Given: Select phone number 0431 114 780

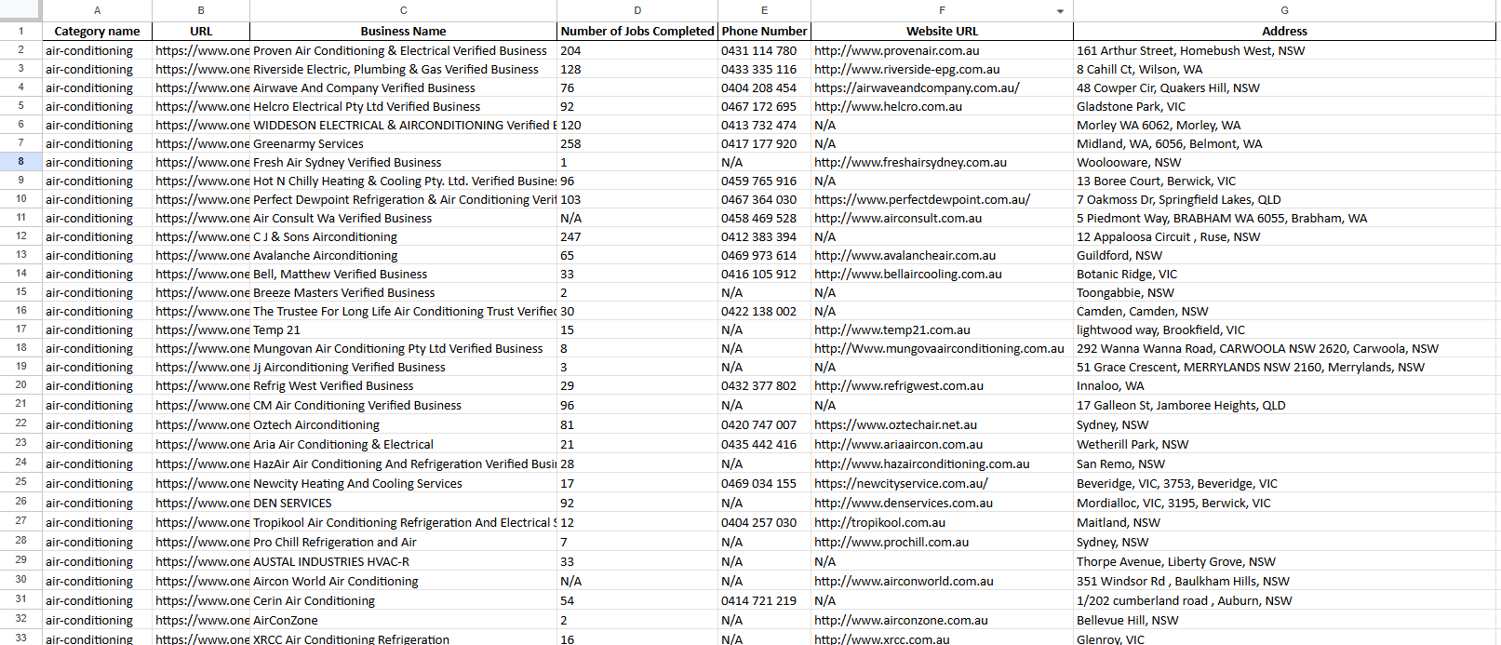Looking at the screenshot, I should pyautogui.click(x=764, y=50).
